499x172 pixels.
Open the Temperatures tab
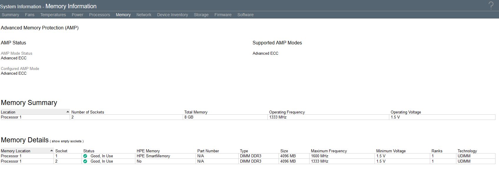53,15
